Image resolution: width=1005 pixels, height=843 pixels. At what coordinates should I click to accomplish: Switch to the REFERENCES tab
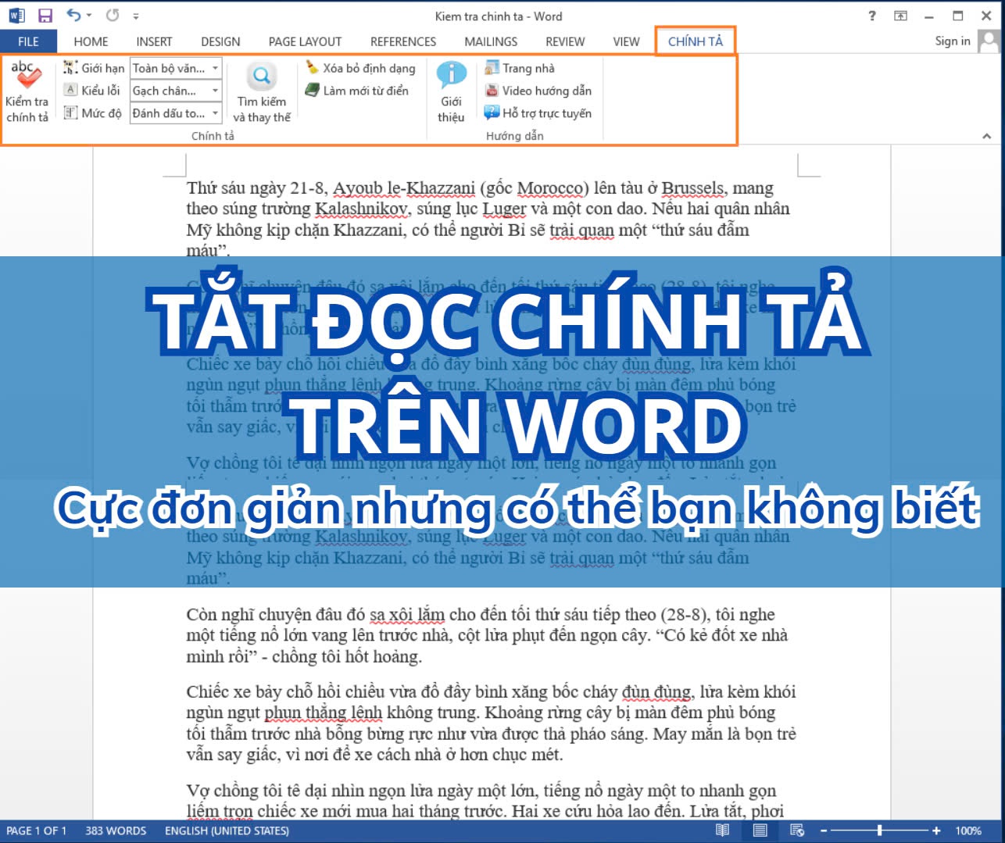(x=403, y=41)
